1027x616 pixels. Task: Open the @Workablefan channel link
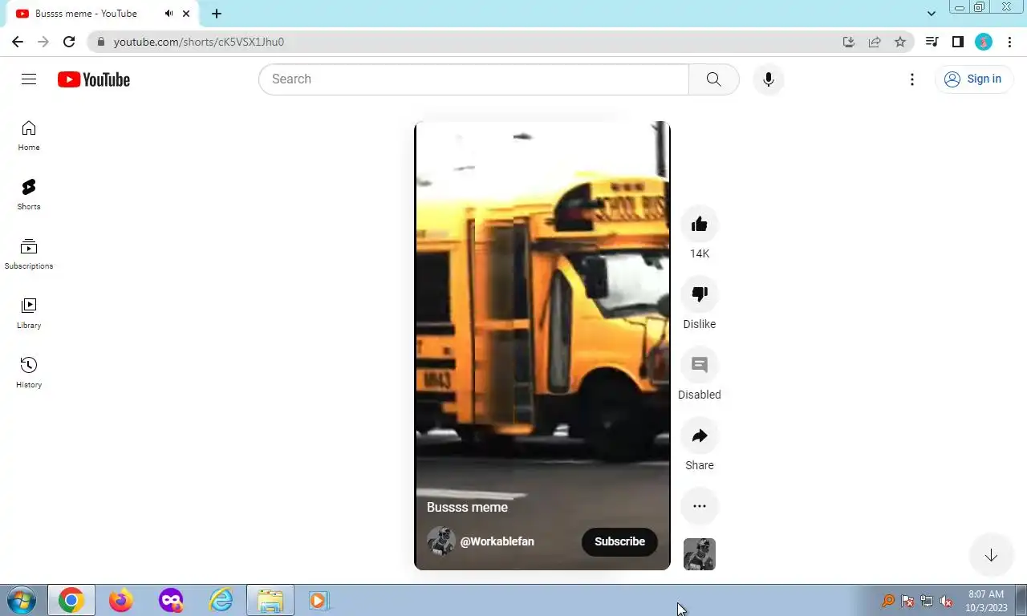point(497,541)
